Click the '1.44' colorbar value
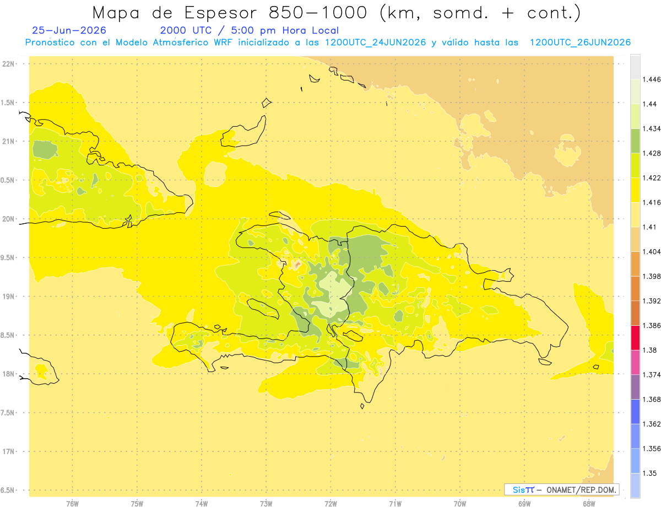661x511 pixels. 650,104
